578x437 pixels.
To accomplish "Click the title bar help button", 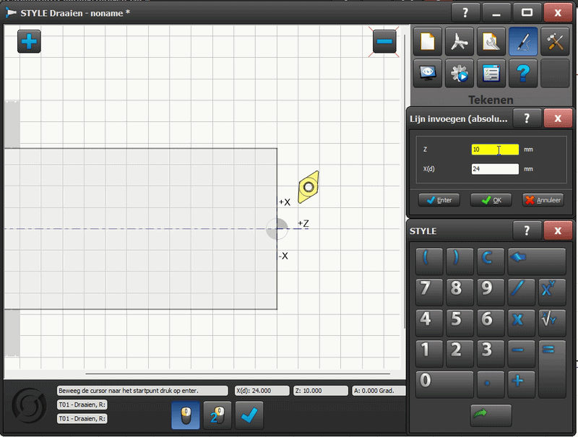I will [x=465, y=13].
